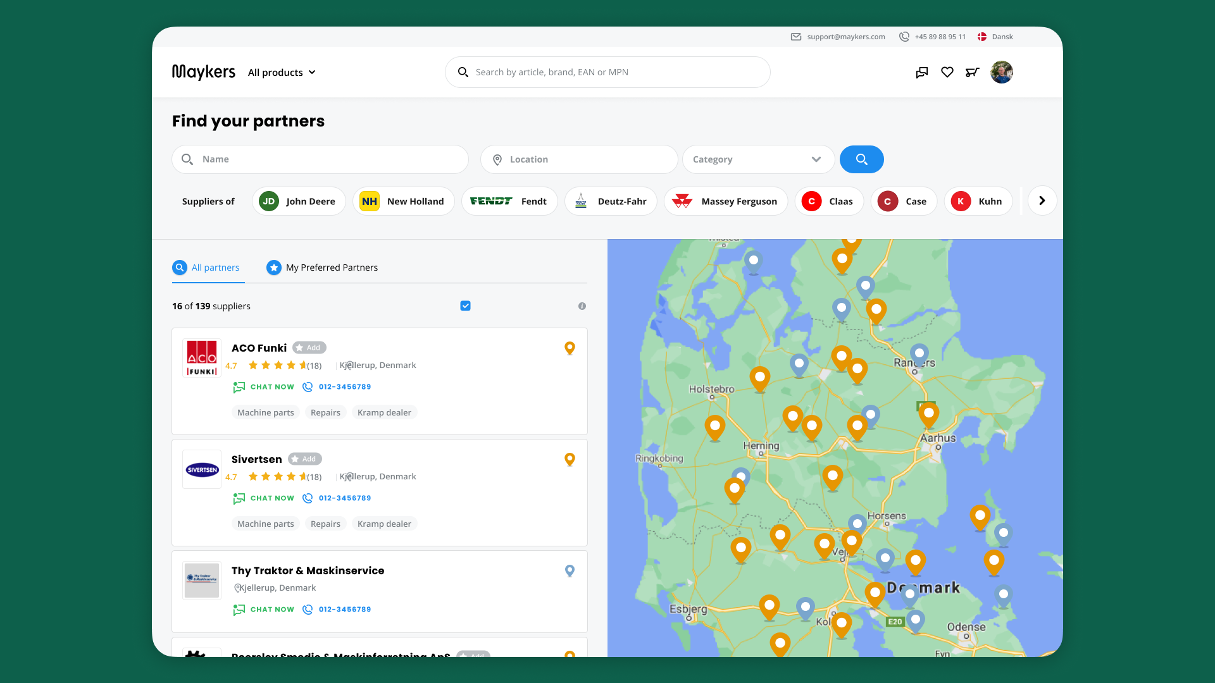The height and width of the screenshot is (683, 1215).
Task: Click map pin on Thy Traktor card
Action: 570,571
